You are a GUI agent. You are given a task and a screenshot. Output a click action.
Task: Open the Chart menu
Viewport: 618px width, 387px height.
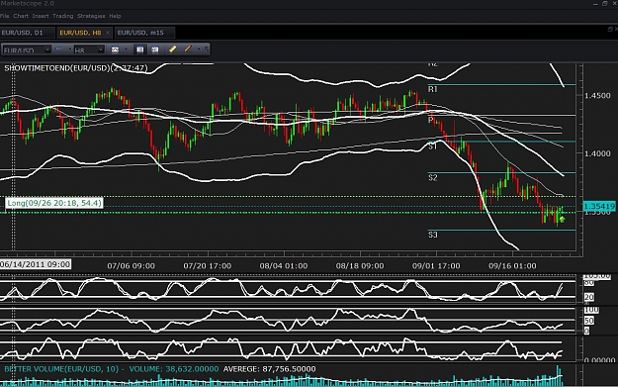coord(21,16)
